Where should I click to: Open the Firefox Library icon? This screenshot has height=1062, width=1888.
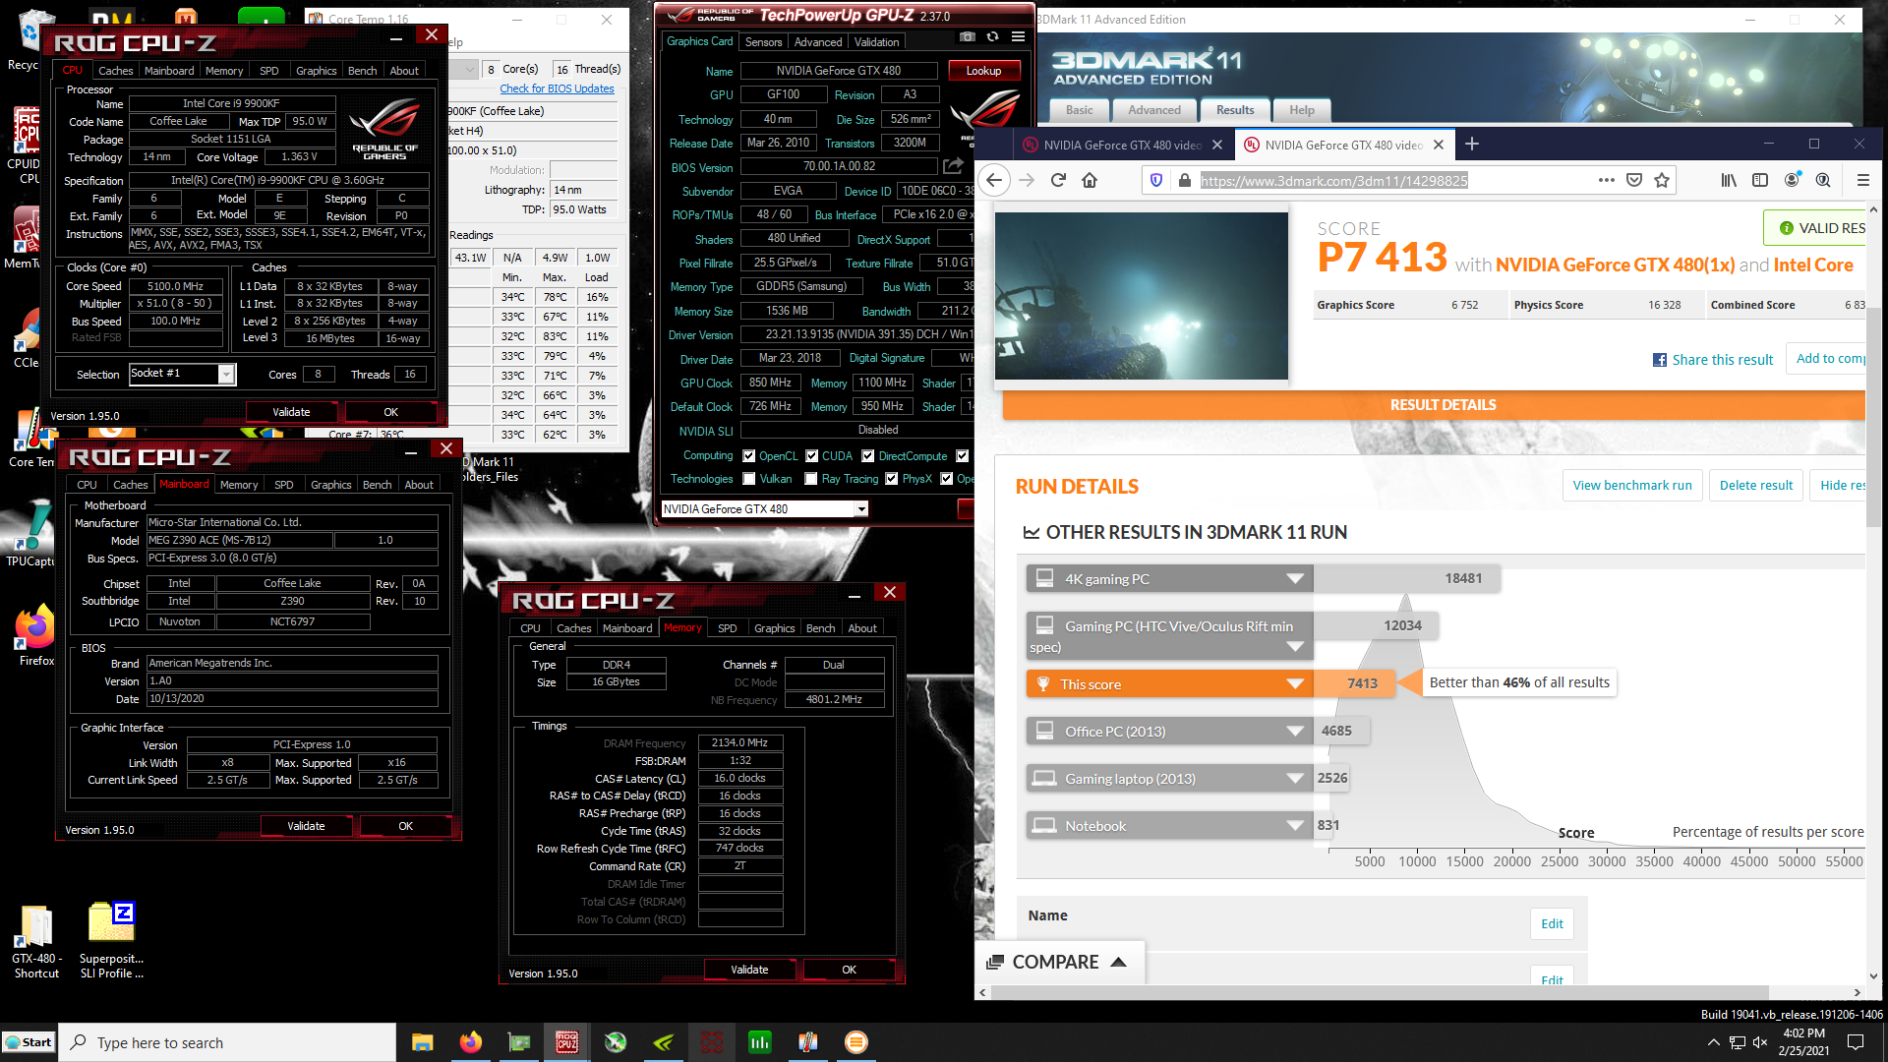click(x=1729, y=180)
